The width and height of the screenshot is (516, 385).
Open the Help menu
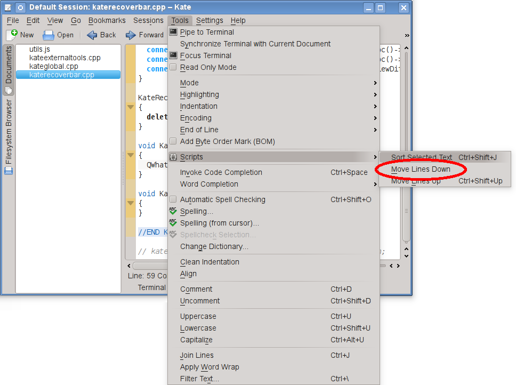click(x=238, y=20)
